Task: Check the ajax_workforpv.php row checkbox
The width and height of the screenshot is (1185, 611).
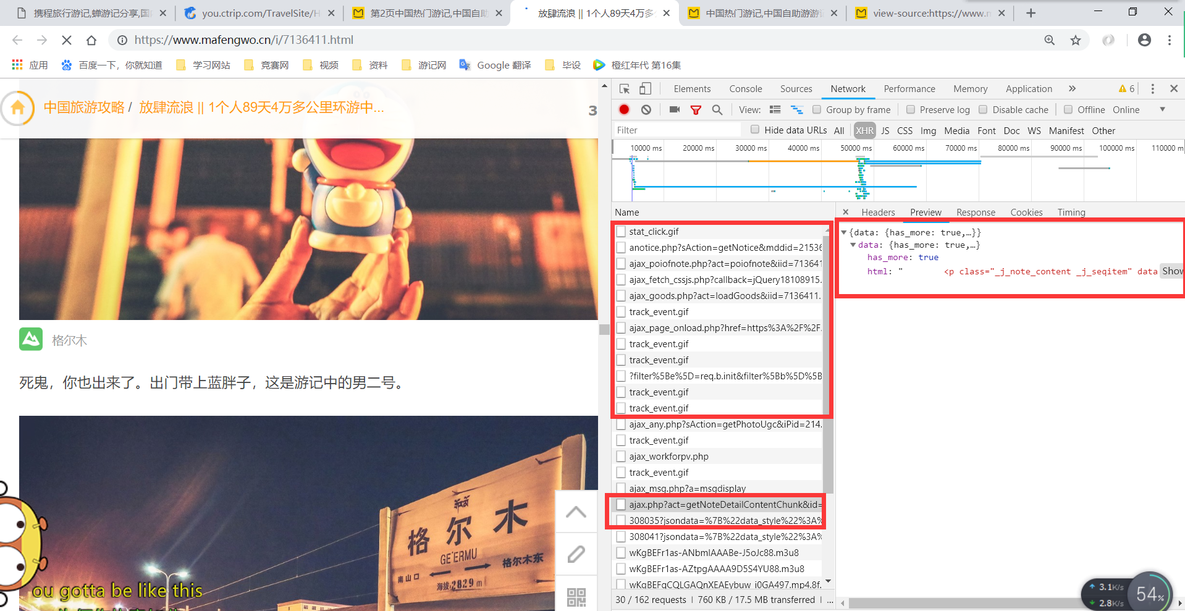Action: pyautogui.click(x=621, y=457)
